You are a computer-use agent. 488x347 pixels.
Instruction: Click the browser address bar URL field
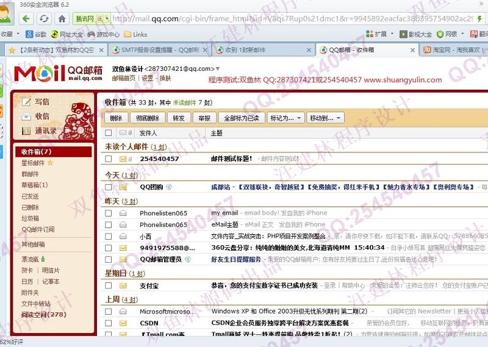pyautogui.click(x=293, y=18)
